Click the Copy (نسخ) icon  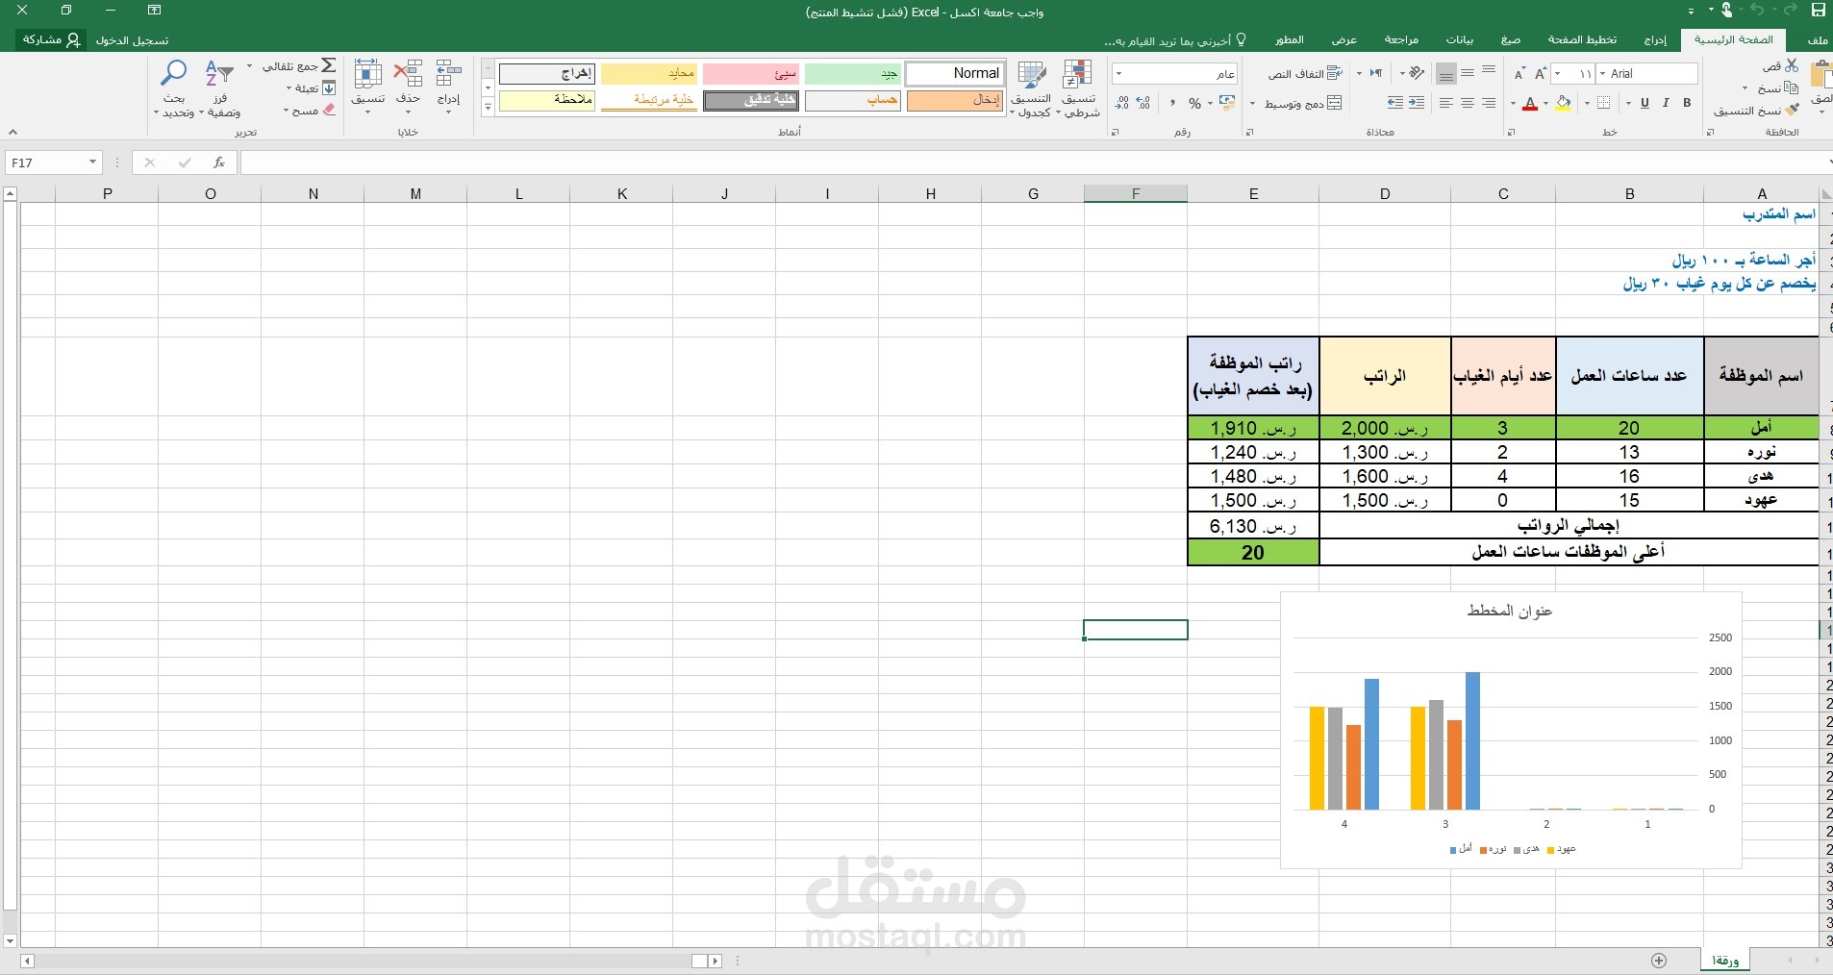point(1791,87)
